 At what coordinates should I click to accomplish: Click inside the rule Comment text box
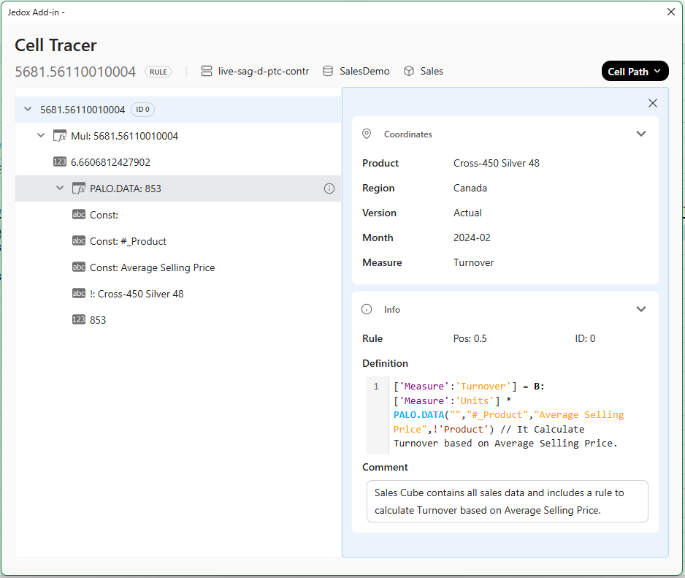507,501
